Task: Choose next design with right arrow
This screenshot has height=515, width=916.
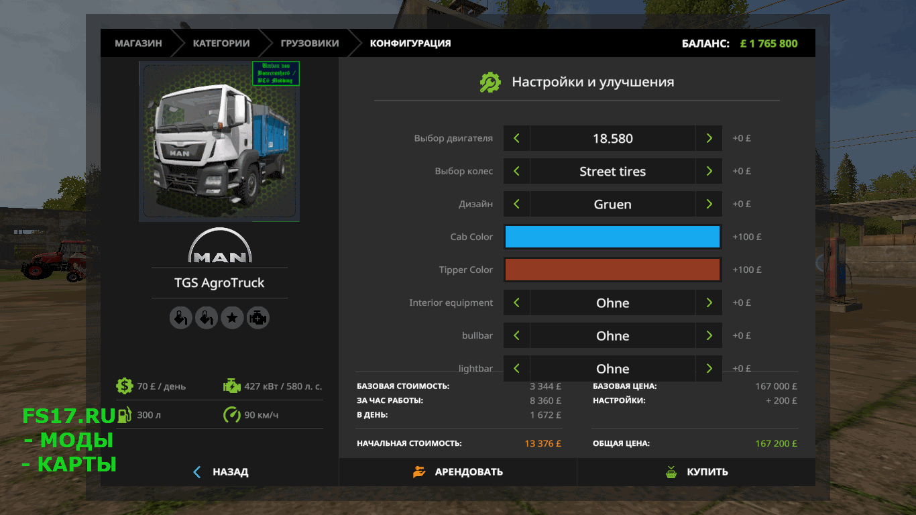Action: click(709, 204)
